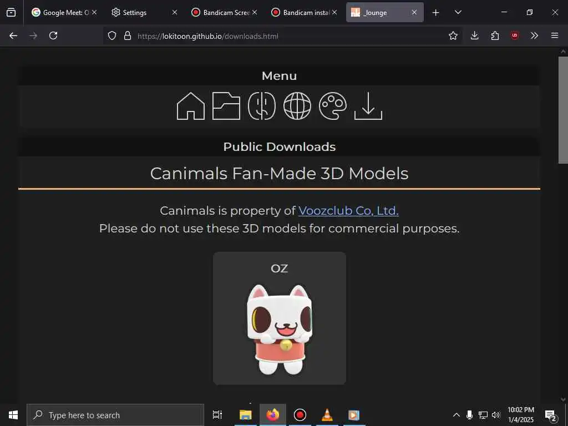Close the Google Meet tab
This screenshot has width=568, height=426.
pyautogui.click(x=94, y=12)
